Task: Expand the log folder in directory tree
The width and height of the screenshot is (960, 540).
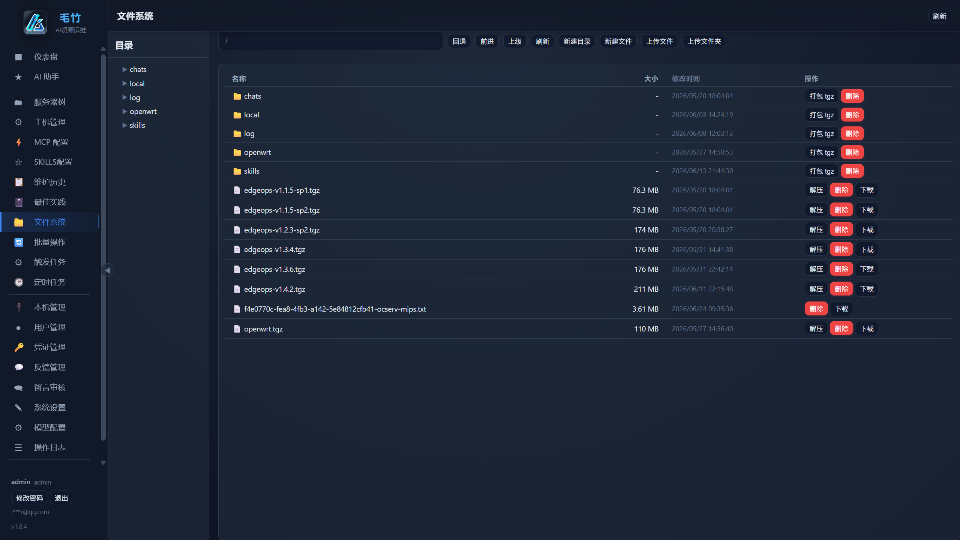Action: tap(124, 97)
